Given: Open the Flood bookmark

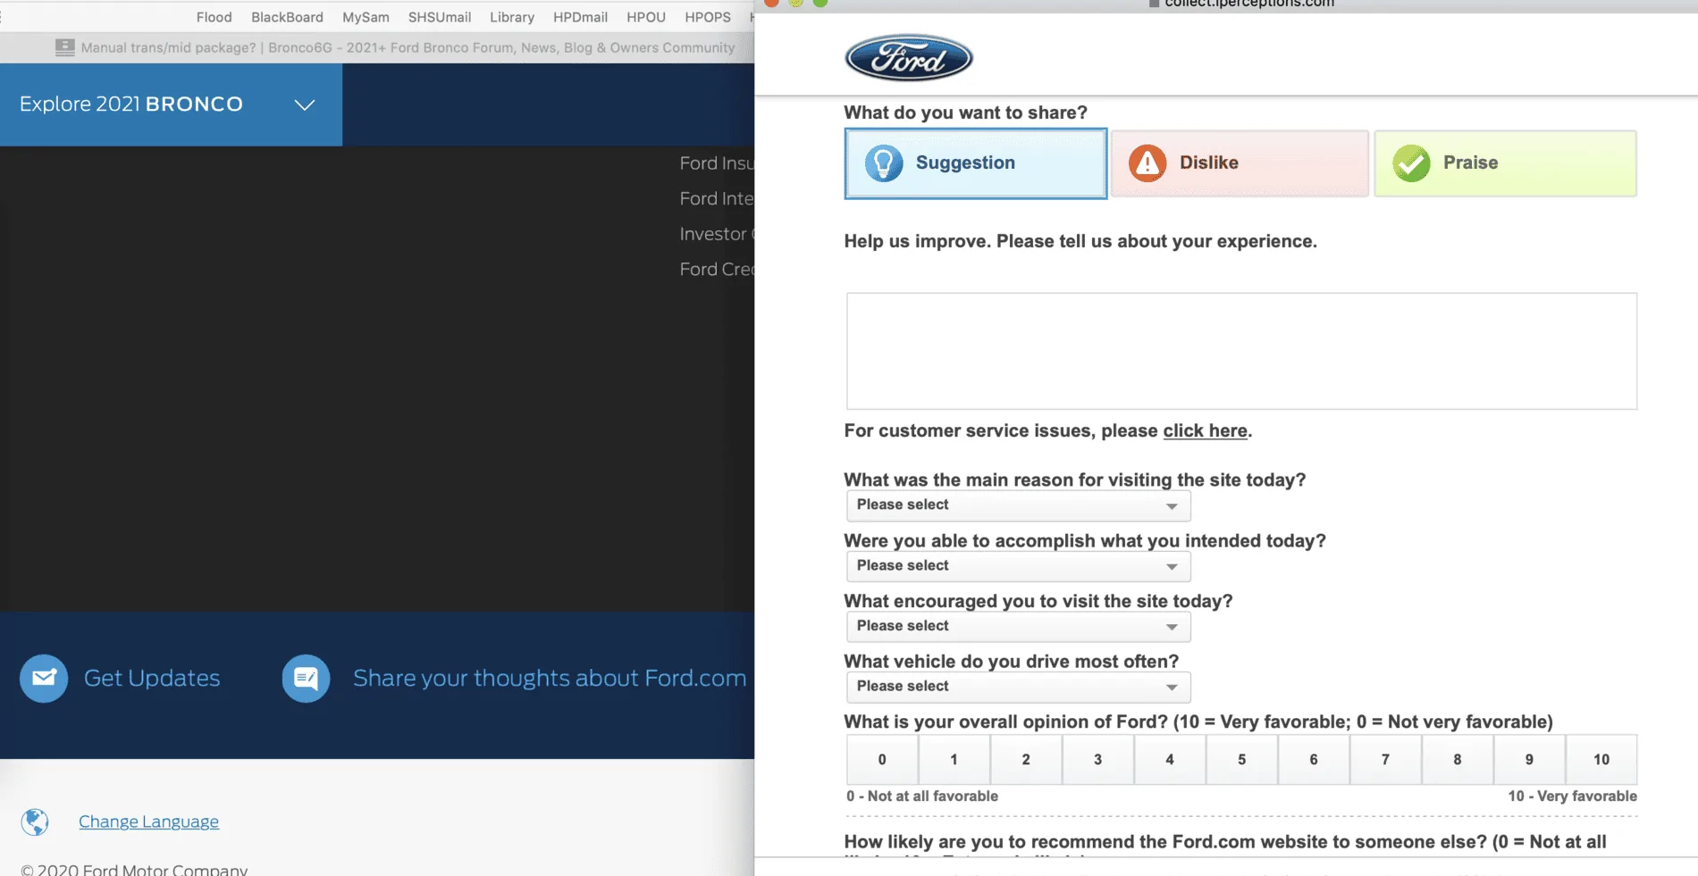Looking at the screenshot, I should click(214, 17).
